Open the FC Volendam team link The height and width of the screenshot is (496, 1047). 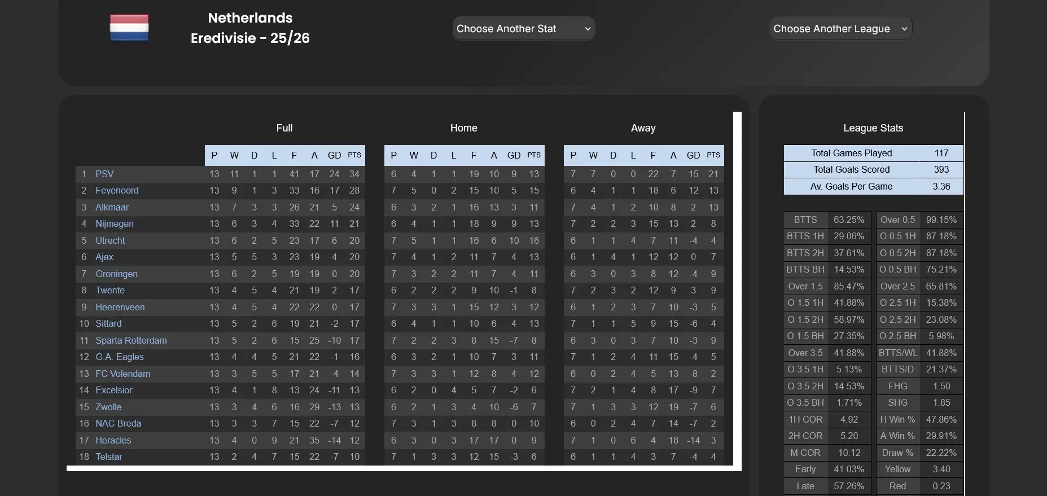coord(123,374)
